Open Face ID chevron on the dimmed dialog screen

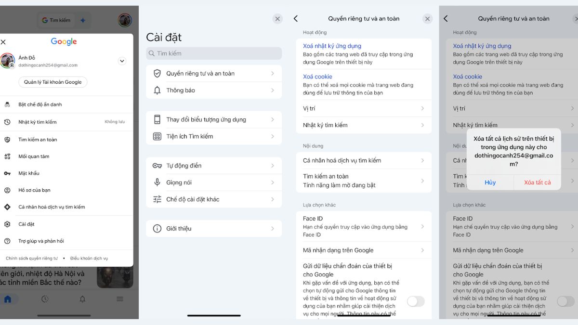pyautogui.click(x=572, y=226)
